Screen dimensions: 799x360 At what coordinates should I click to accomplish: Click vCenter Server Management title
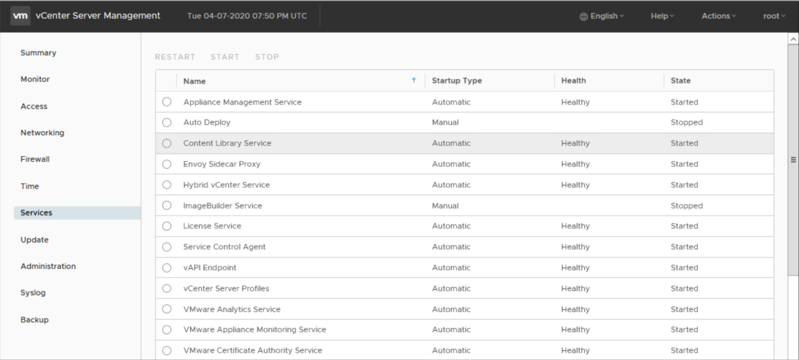98,15
